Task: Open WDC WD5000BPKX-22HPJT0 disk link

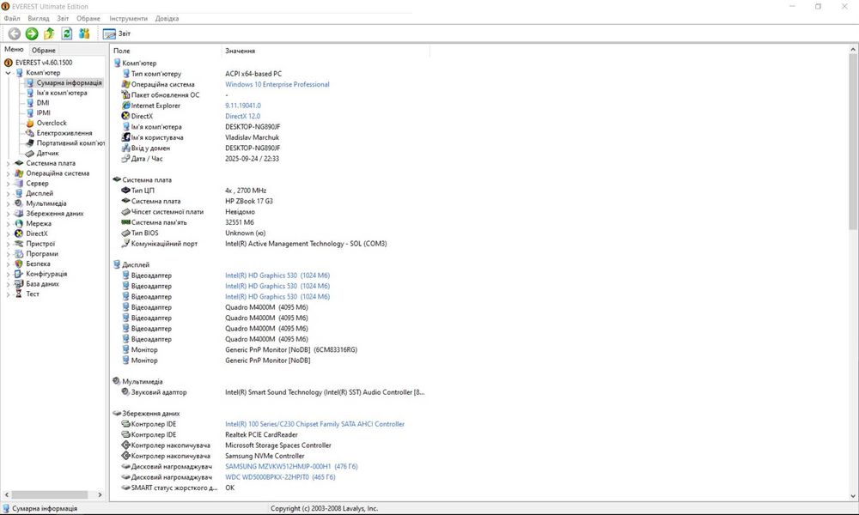Action: point(280,477)
